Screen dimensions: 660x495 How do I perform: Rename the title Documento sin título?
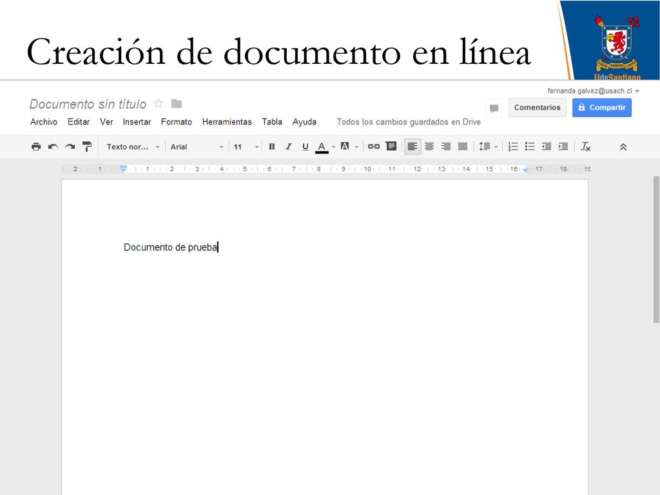(88, 104)
